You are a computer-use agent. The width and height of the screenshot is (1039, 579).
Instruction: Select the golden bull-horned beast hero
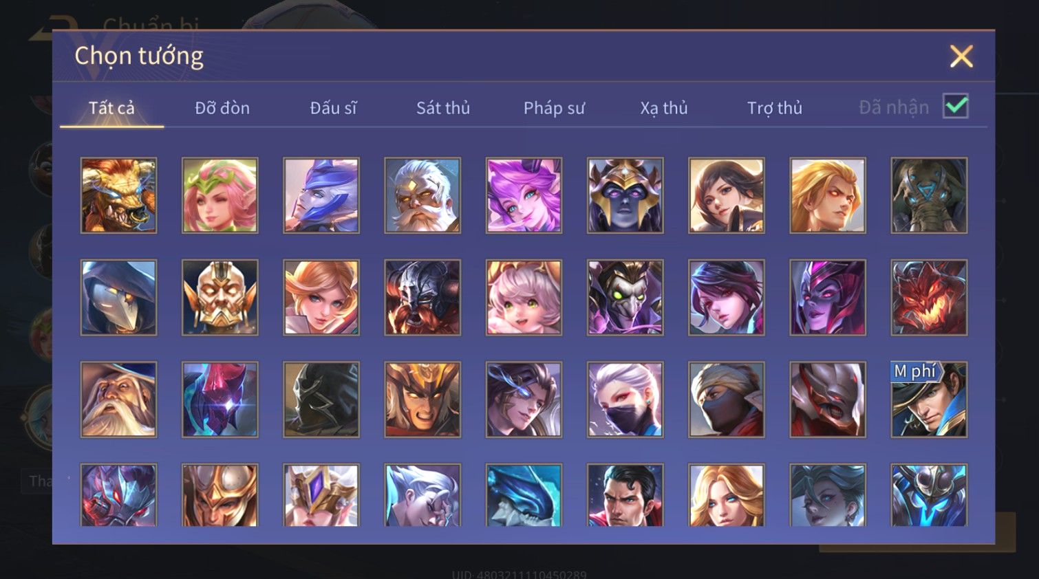pos(118,196)
